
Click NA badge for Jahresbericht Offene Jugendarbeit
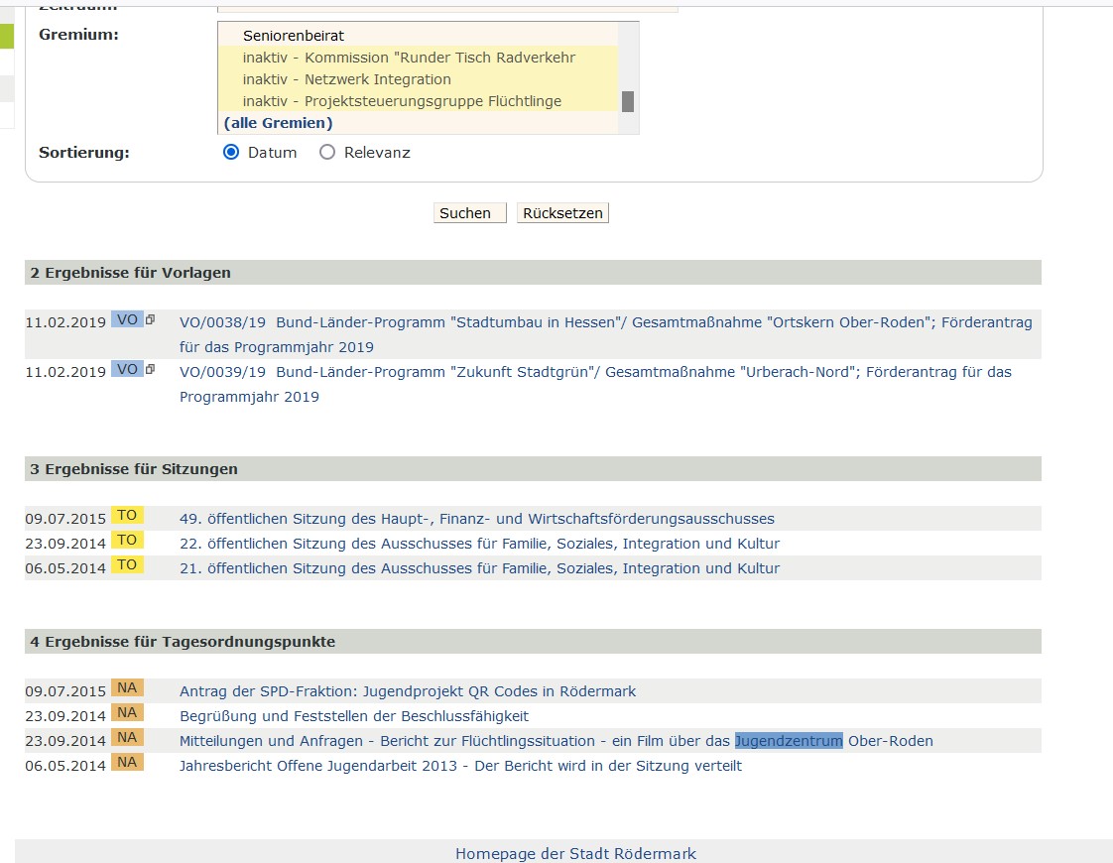(127, 763)
